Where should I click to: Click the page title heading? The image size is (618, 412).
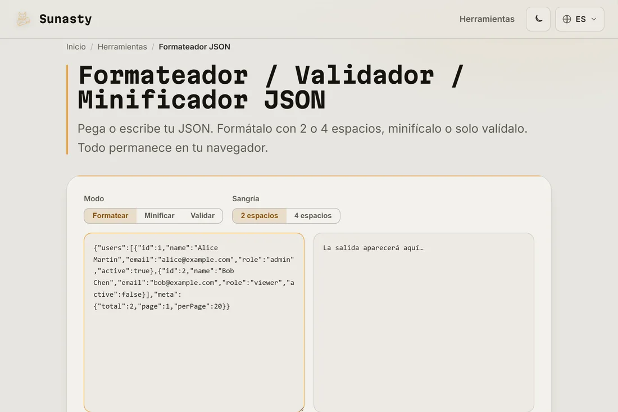coord(271,87)
